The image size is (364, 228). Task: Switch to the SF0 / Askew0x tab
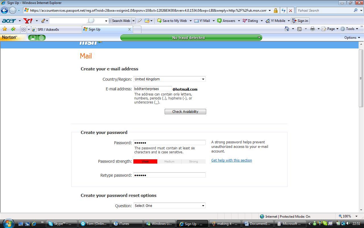pos(56,29)
